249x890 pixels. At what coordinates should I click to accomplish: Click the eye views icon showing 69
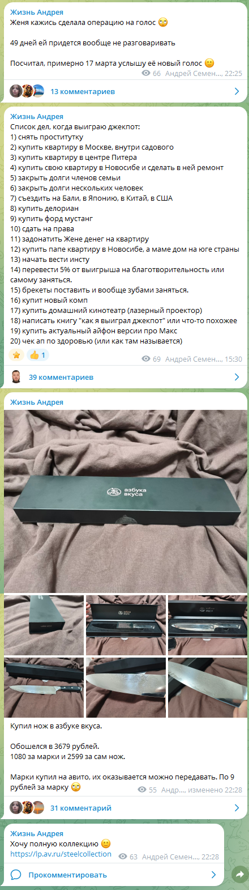[x=146, y=359]
